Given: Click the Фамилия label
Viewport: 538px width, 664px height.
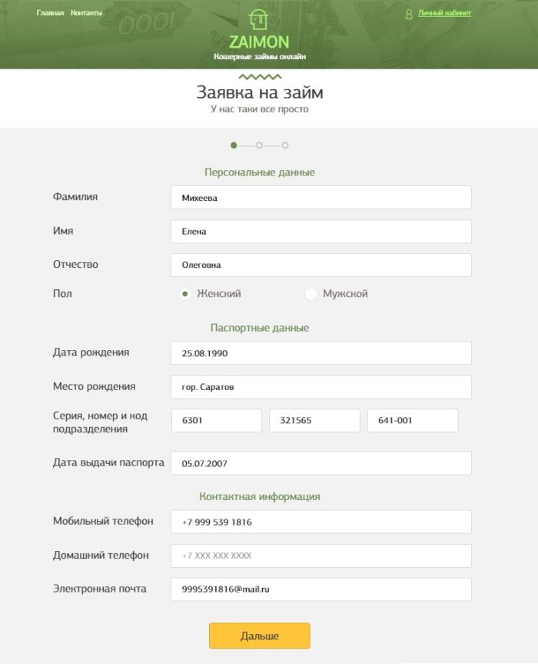Looking at the screenshot, I should 75,196.
